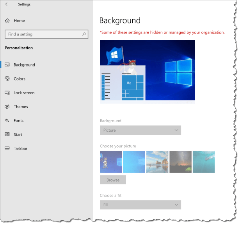Open the Start settings section
Viewport: 240px width, 225px height.
click(18, 135)
